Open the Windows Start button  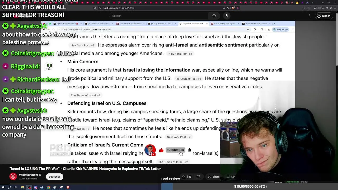(x=3, y=187)
